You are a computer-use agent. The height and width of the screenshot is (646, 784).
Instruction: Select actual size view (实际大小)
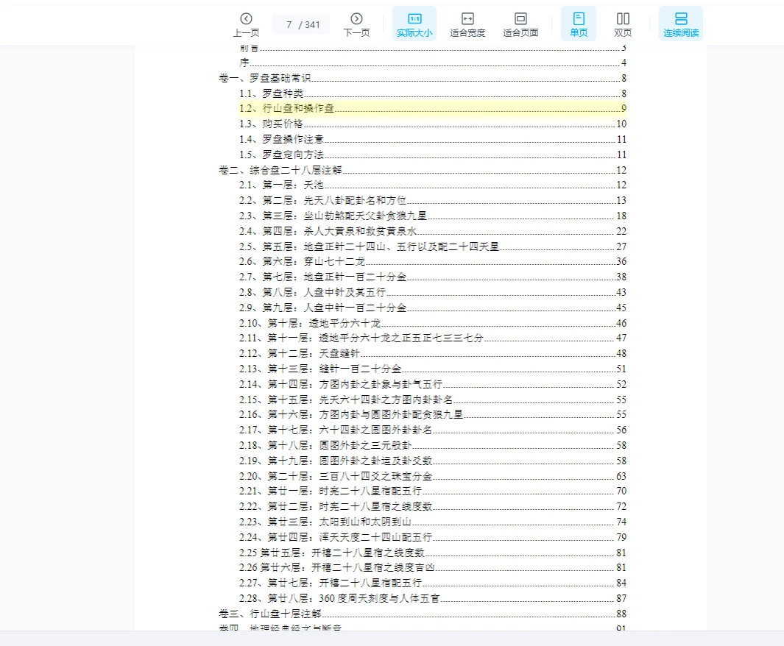click(x=414, y=24)
